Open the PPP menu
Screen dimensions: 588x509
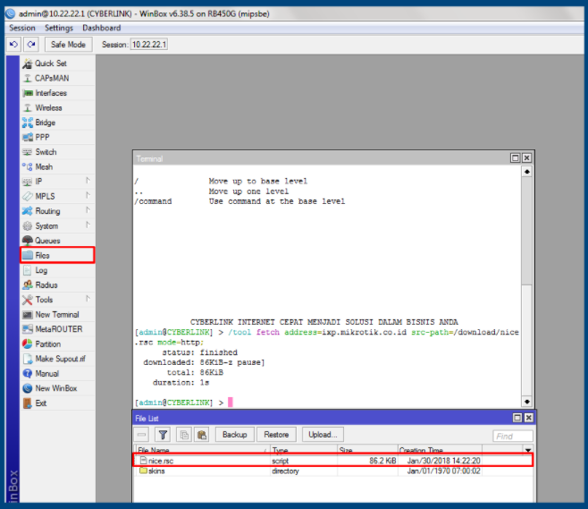57,137
